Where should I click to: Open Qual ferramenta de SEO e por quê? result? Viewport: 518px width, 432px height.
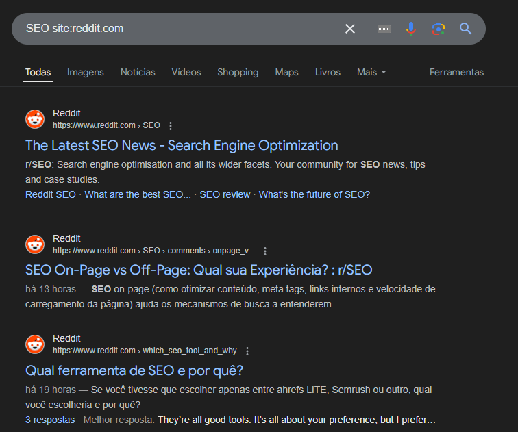134,371
